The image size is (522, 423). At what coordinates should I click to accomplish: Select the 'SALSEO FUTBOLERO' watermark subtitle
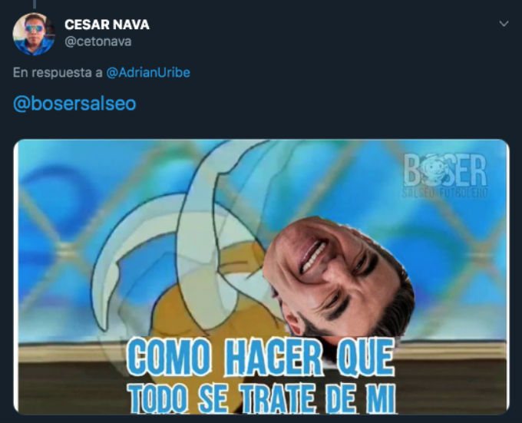click(x=444, y=193)
